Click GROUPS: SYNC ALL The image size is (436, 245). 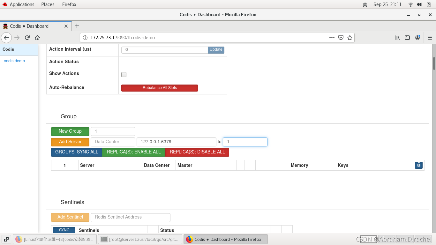(x=77, y=152)
